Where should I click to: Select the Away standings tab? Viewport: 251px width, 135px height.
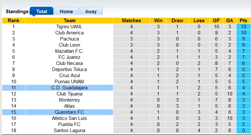coord(91,12)
